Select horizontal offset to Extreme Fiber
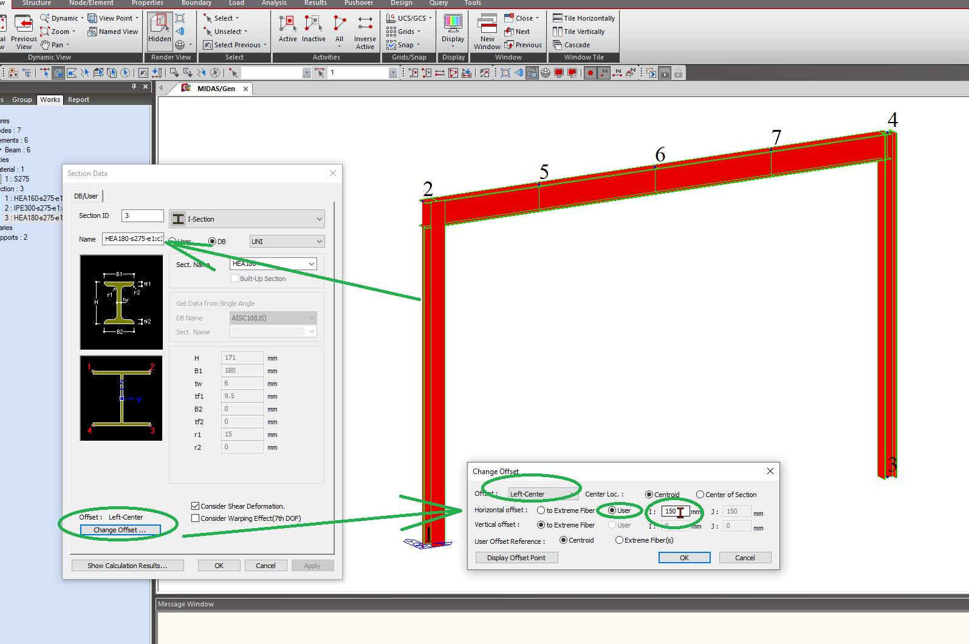The image size is (969, 644). tap(541, 510)
